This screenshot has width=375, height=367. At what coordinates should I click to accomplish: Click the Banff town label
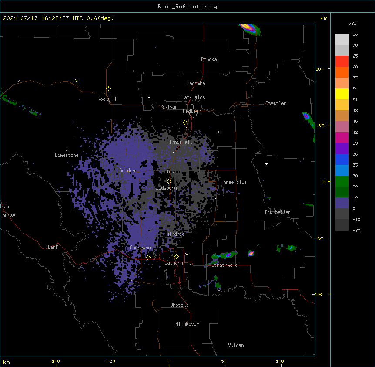point(54,247)
